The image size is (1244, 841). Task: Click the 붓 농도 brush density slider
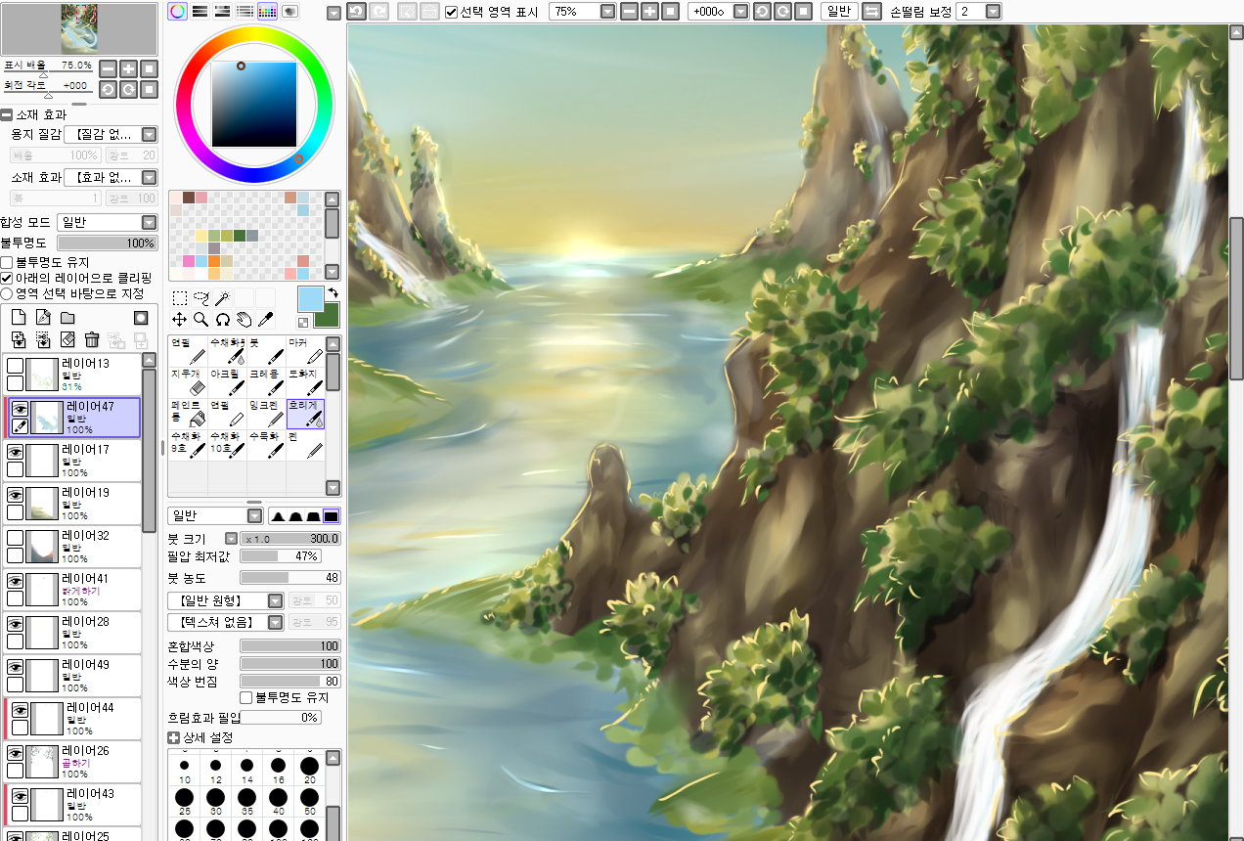coord(289,578)
